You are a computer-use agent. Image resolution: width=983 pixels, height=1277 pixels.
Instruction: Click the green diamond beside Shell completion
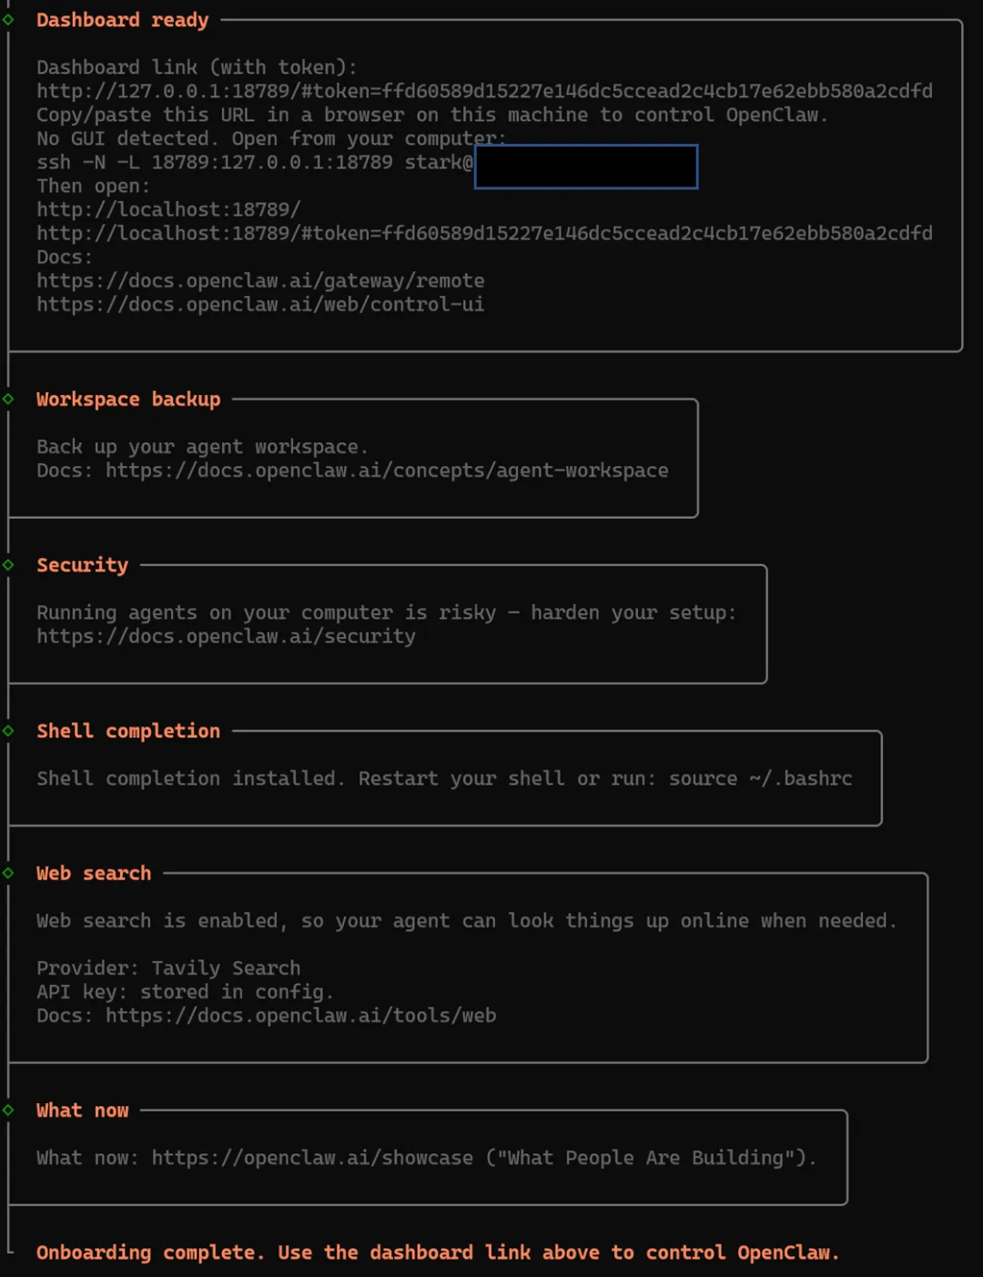[x=8, y=730]
